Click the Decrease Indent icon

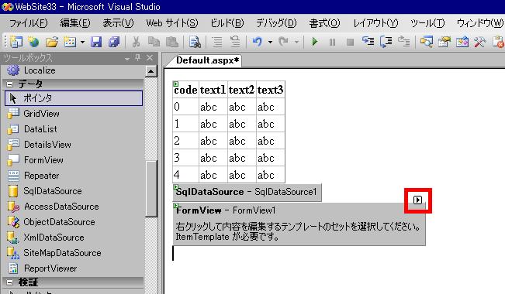(217, 42)
